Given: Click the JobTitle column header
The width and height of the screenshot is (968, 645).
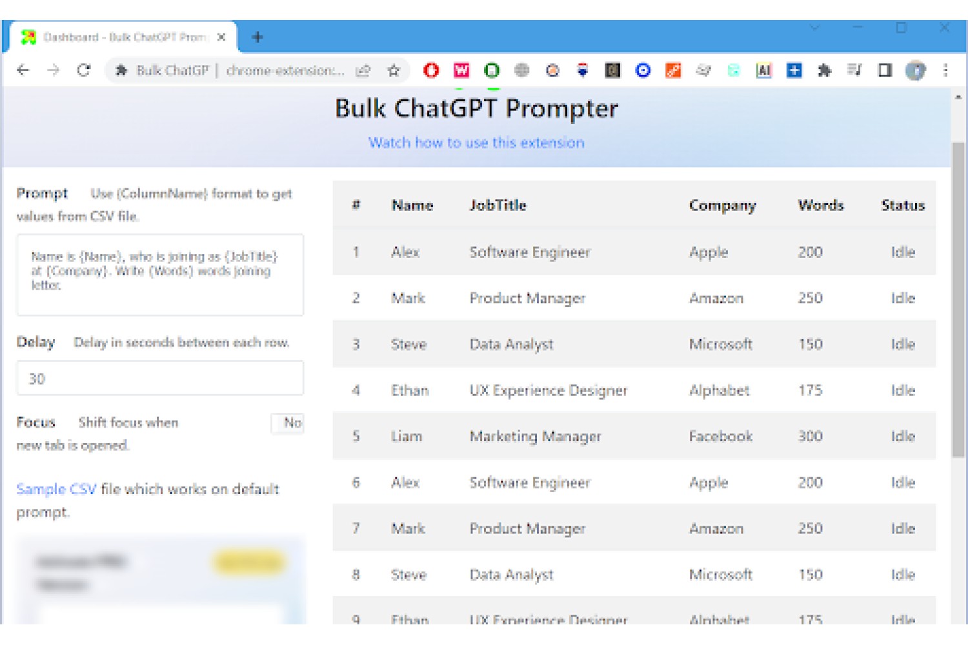Looking at the screenshot, I should point(498,205).
